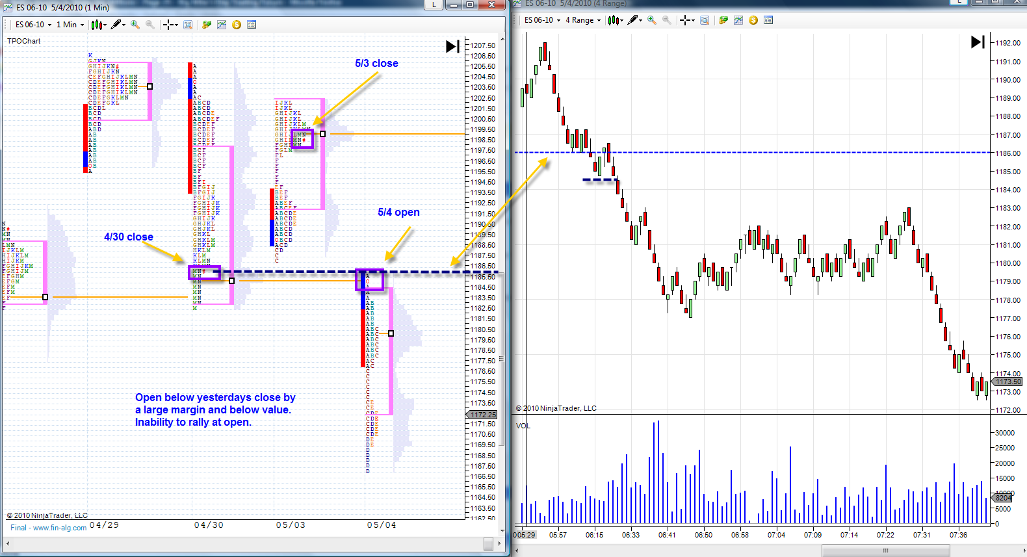Click the TPOChart label
The height and width of the screenshot is (557, 1027).
point(24,41)
